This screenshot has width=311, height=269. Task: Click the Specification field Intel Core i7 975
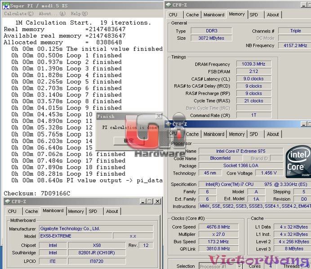click(256, 184)
